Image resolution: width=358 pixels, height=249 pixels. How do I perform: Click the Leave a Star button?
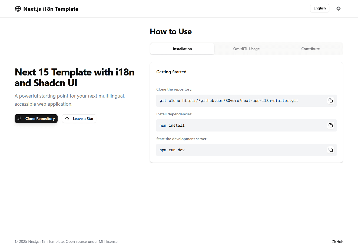tap(79, 119)
